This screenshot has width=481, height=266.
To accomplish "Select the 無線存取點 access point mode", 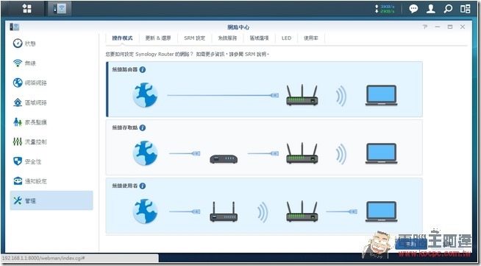I will [x=264, y=147].
